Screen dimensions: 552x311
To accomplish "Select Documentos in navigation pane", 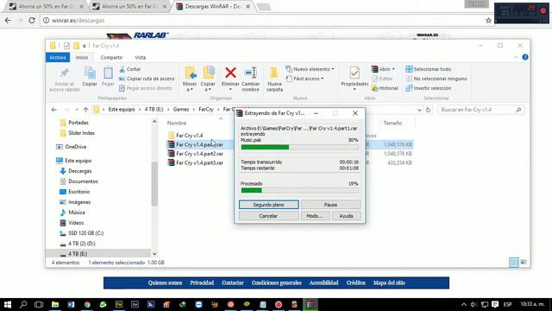I will pos(78,181).
